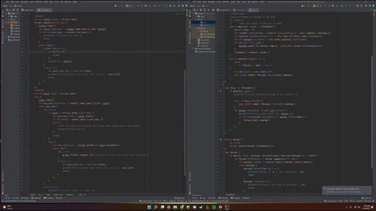Viewport: 376px width, 211px height.
Task: Select the debug folder in right project tree
Action: (204, 31)
